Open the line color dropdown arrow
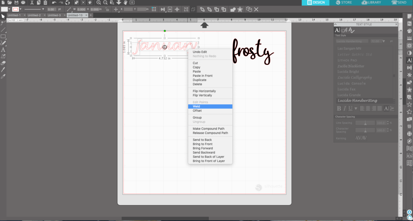 click(x=20, y=9)
